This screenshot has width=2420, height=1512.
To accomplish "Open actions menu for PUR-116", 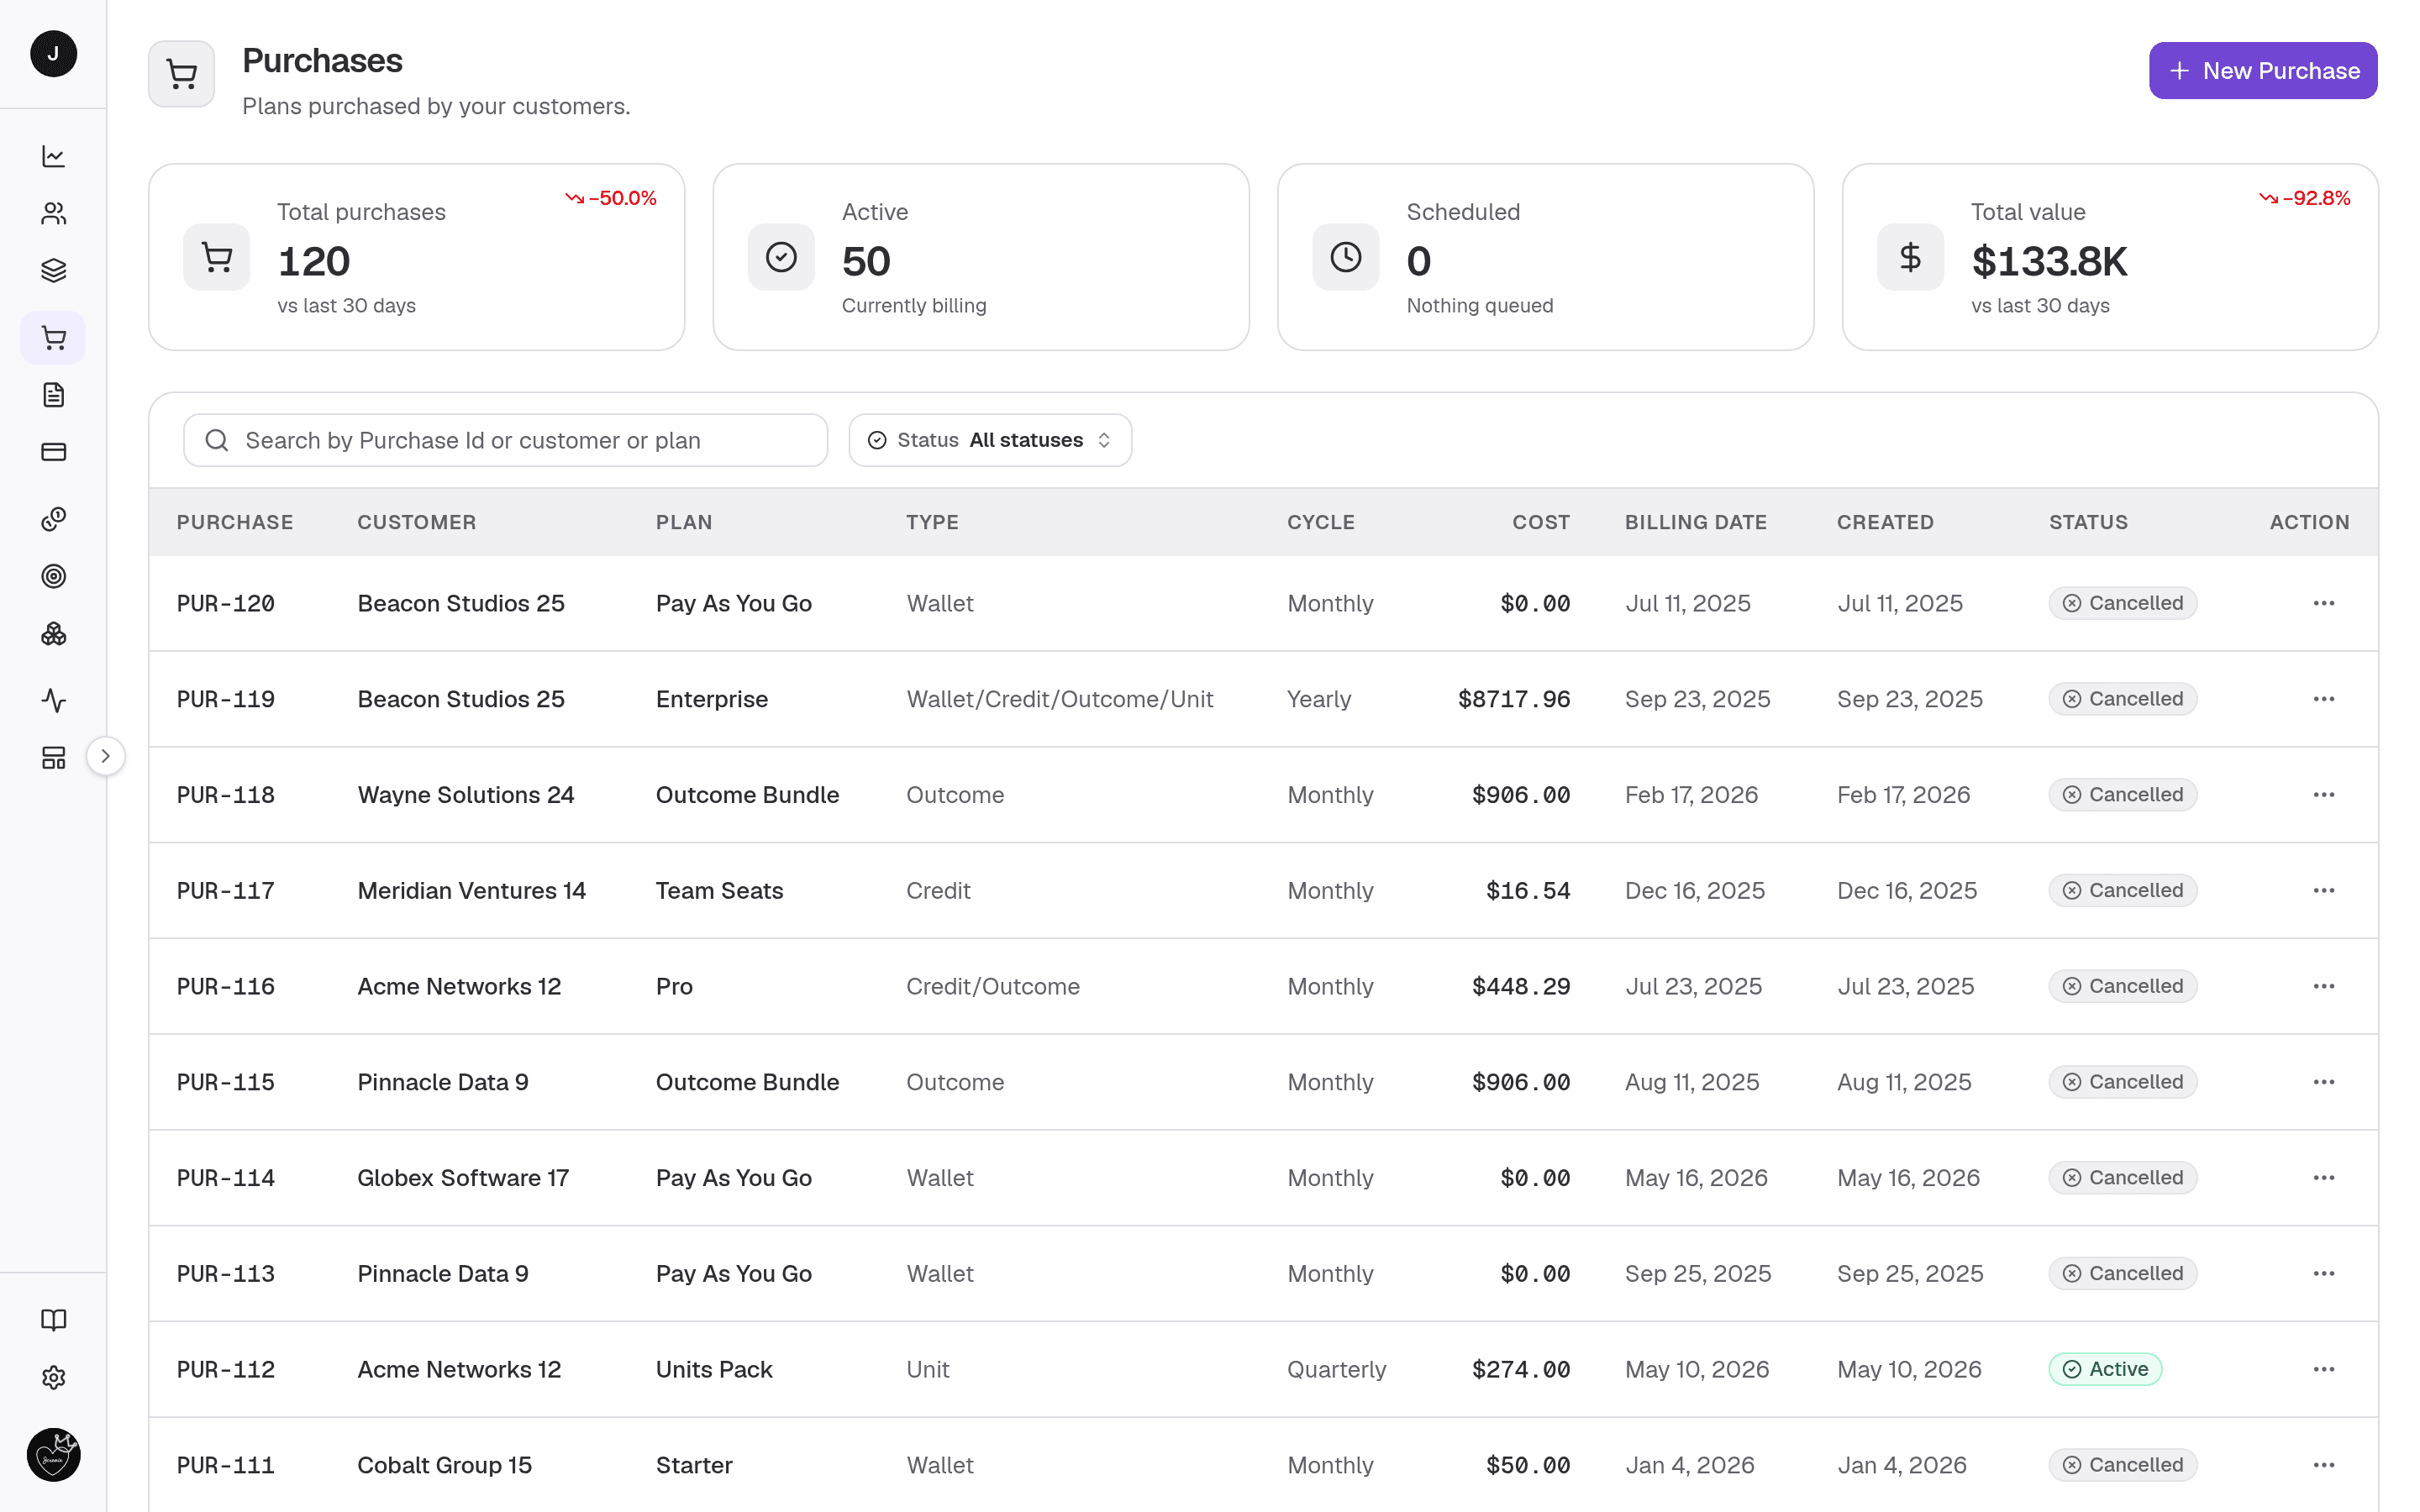I will [x=2323, y=986].
